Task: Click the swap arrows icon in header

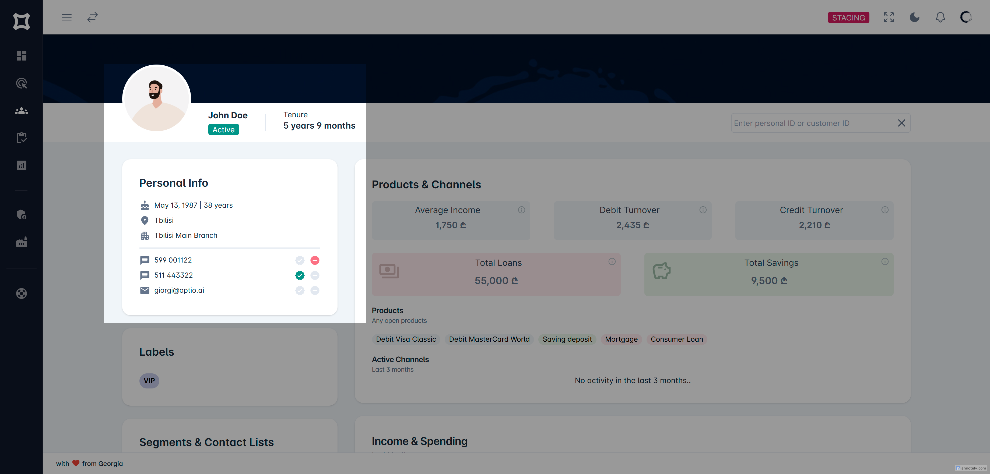Action: click(x=93, y=17)
